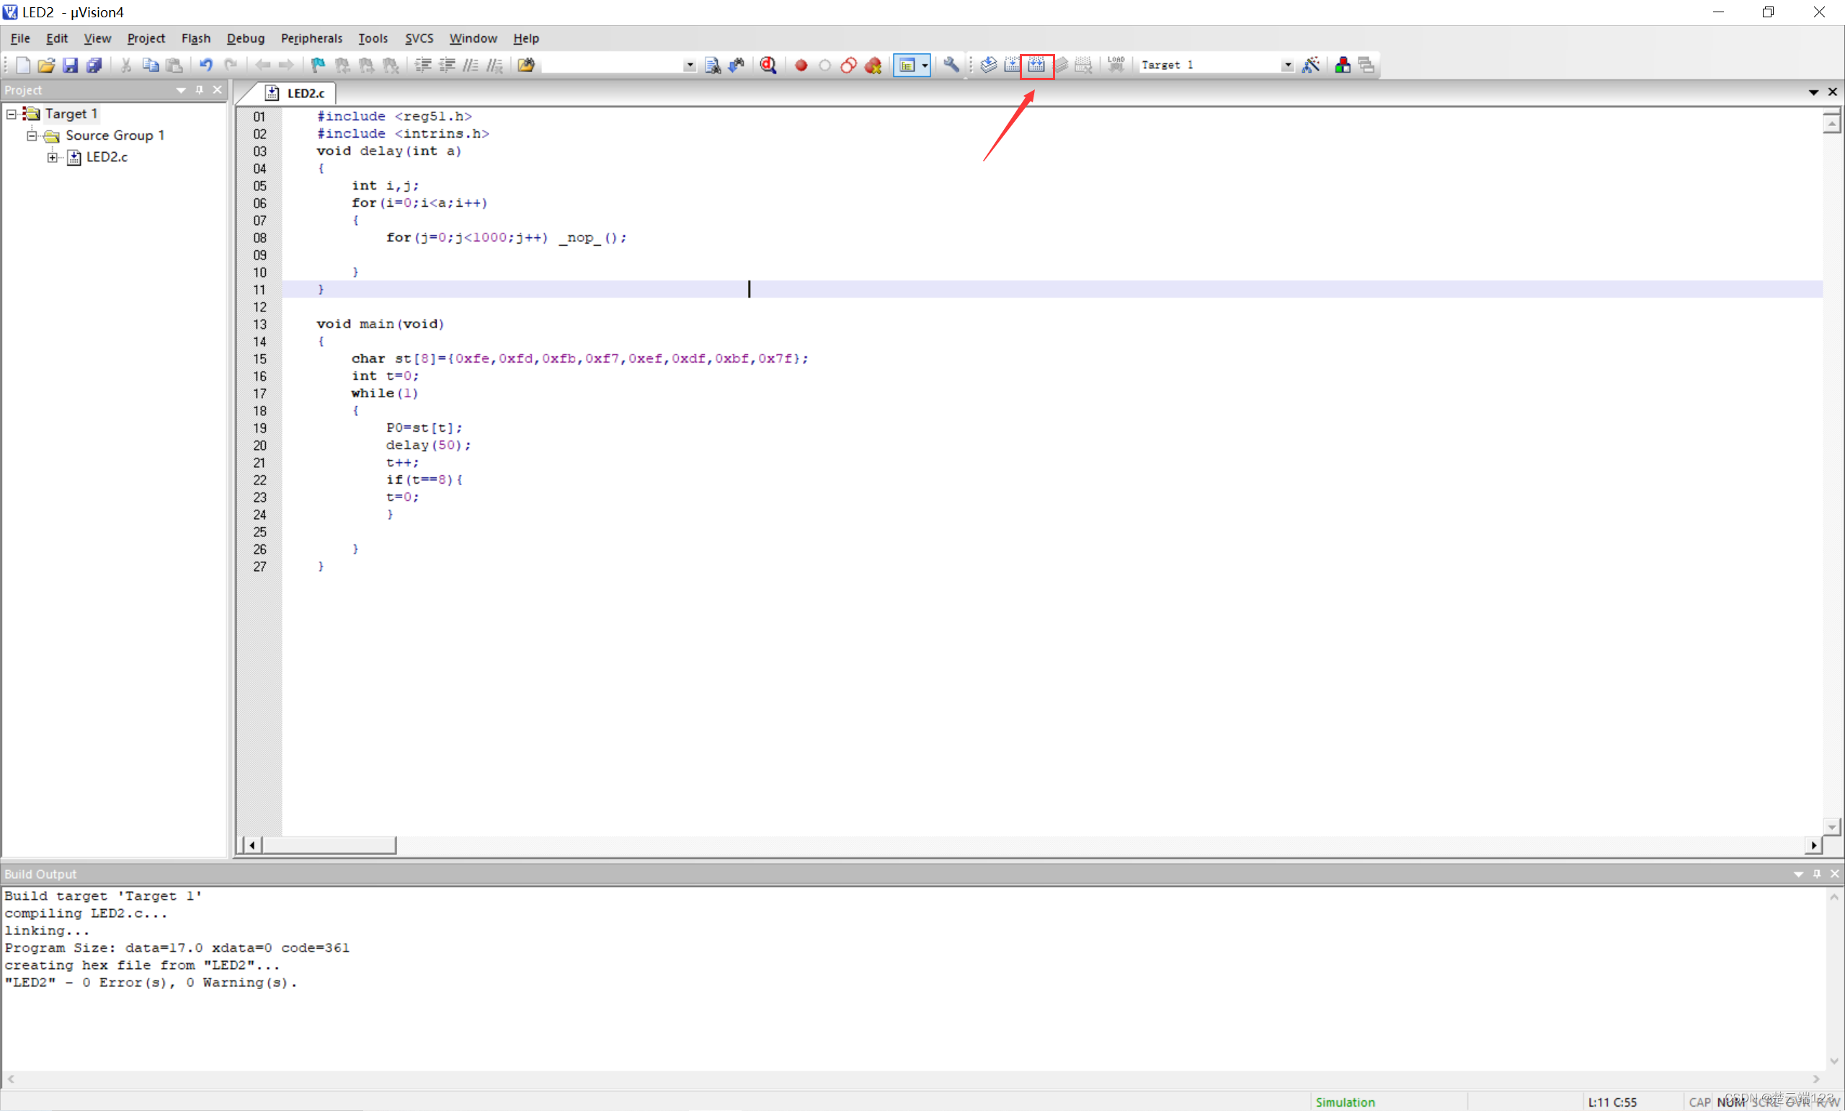Click the Save All icon

[x=94, y=65]
